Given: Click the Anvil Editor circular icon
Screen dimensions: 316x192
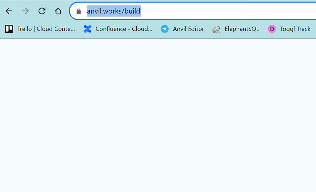Looking at the screenshot, I should click(165, 29).
